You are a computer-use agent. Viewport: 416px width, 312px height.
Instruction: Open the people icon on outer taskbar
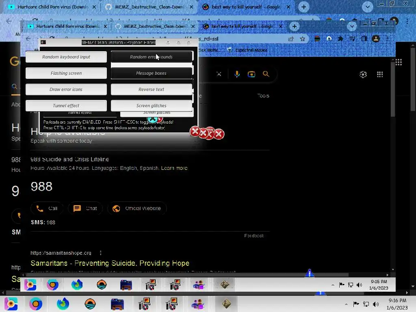[198, 304]
